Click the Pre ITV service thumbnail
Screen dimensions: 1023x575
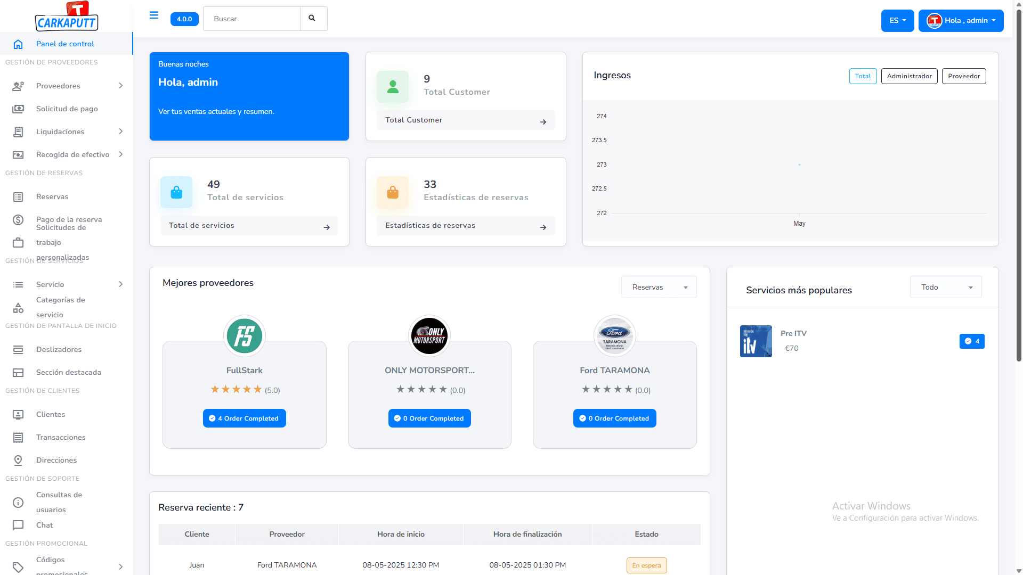[756, 341]
